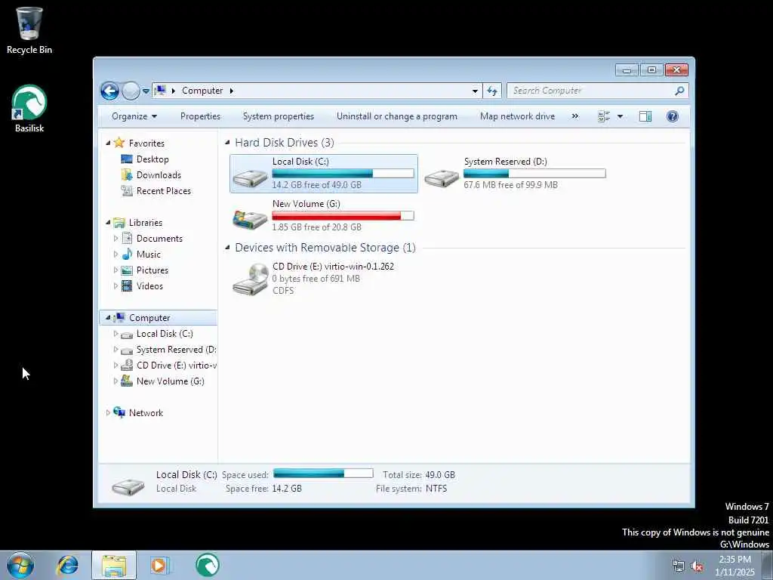Screen dimensions: 773x580
Task: Click the Forward navigation arrow button
Action: 131,91
